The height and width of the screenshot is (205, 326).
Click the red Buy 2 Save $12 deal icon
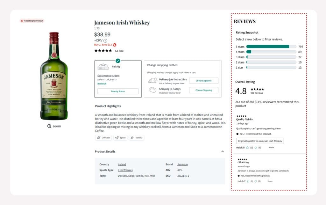tap(115, 45)
